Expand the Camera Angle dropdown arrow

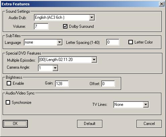(55, 68)
